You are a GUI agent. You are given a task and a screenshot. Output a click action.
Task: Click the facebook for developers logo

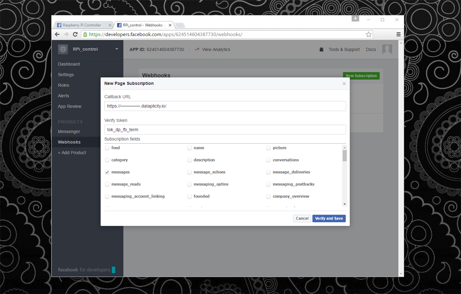tap(86, 270)
